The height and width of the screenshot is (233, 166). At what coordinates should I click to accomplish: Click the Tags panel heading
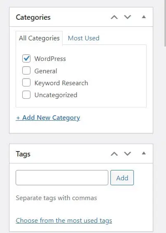click(x=23, y=154)
